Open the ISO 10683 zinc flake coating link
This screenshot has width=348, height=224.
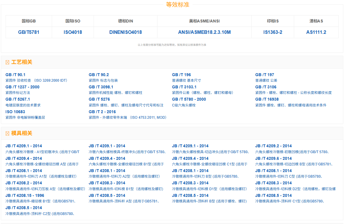click(15, 112)
